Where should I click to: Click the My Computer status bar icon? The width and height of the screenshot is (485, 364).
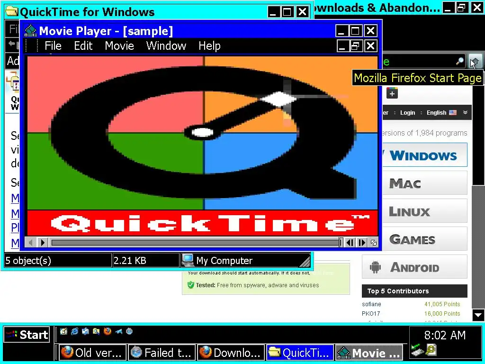click(x=188, y=260)
